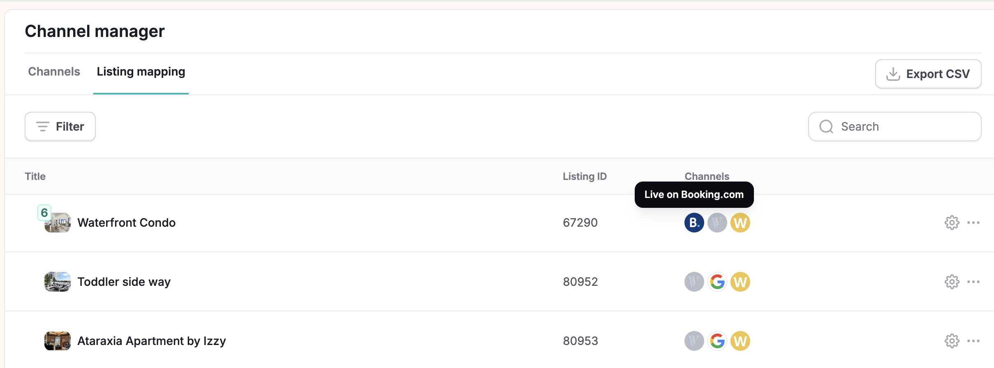
Task: Click Google icon for Ataraxia Apartment by Izzy
Action: 717,341
